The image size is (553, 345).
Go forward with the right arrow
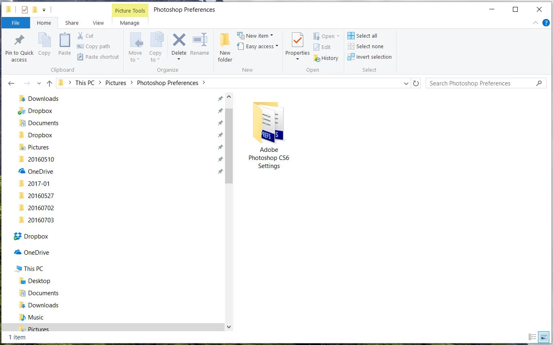click(x=27, y=83)
